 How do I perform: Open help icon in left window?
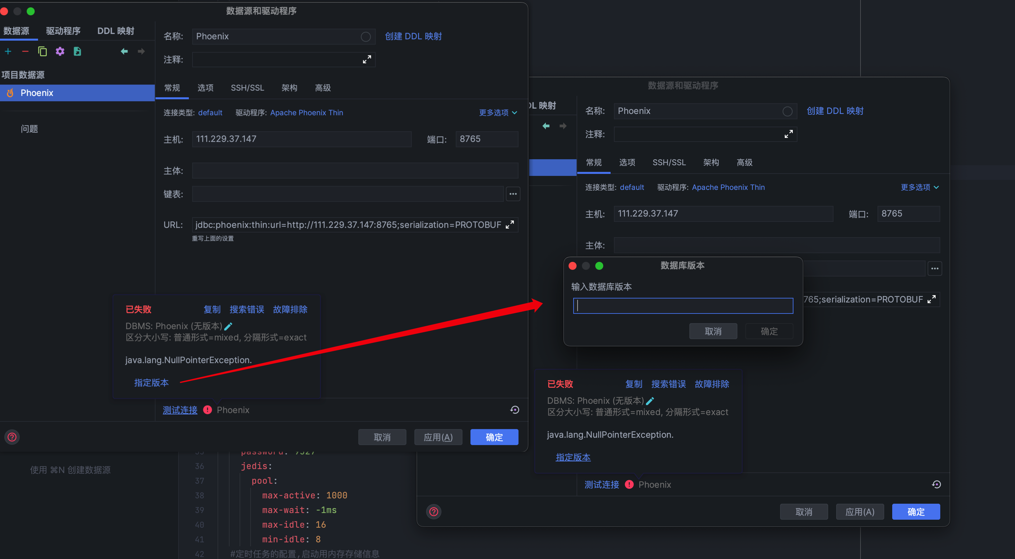[12, 437]
